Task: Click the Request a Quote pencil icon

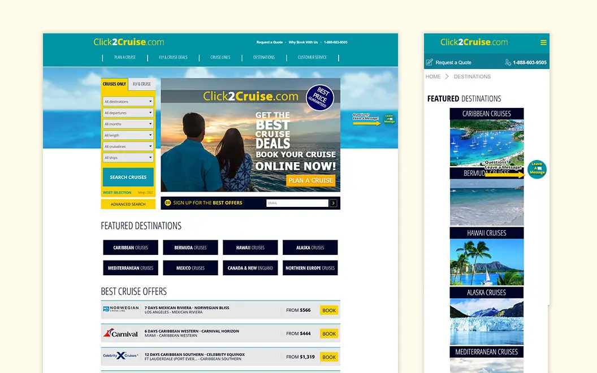Action: click(x=430, y=62)
